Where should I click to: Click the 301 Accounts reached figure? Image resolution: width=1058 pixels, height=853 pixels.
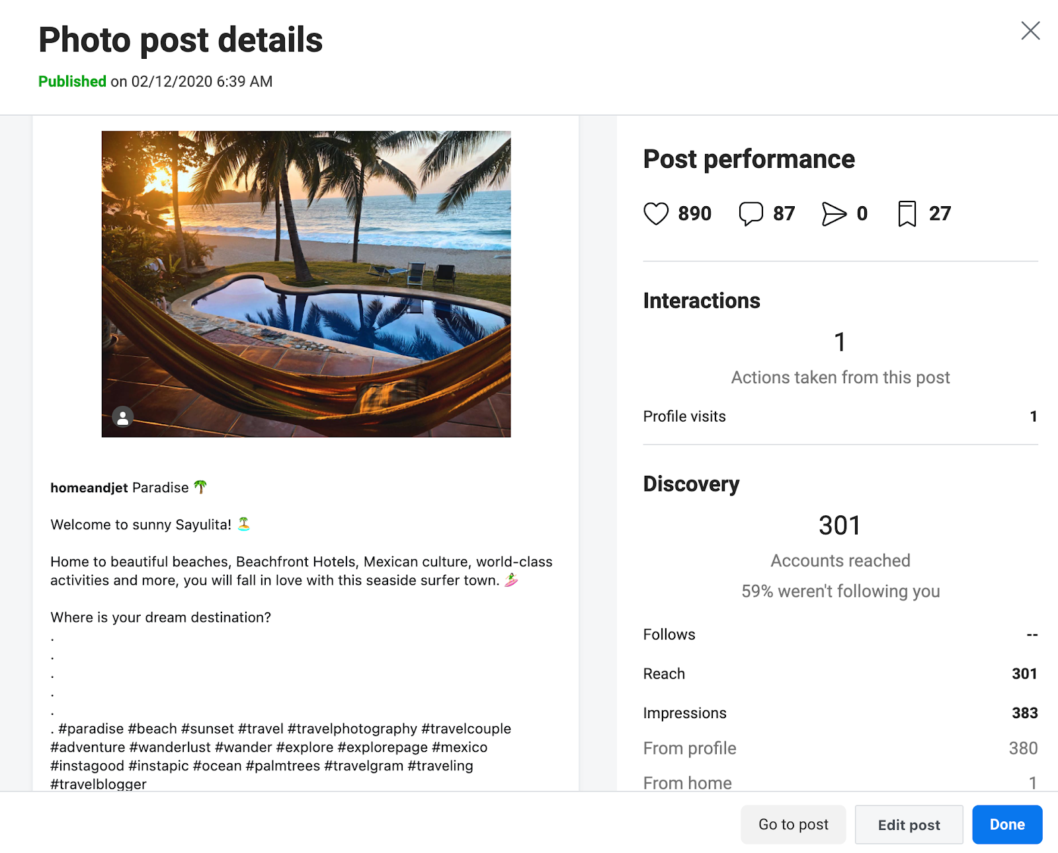click(x=840, y=526)
